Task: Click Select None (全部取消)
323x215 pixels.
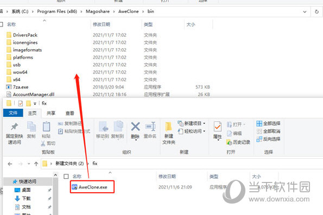Action: [x=268, y=131]
